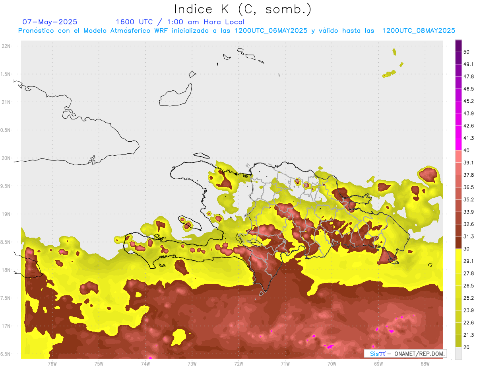
Task: Click the colorbar value '49.1'
Action: tap(469, 64)
